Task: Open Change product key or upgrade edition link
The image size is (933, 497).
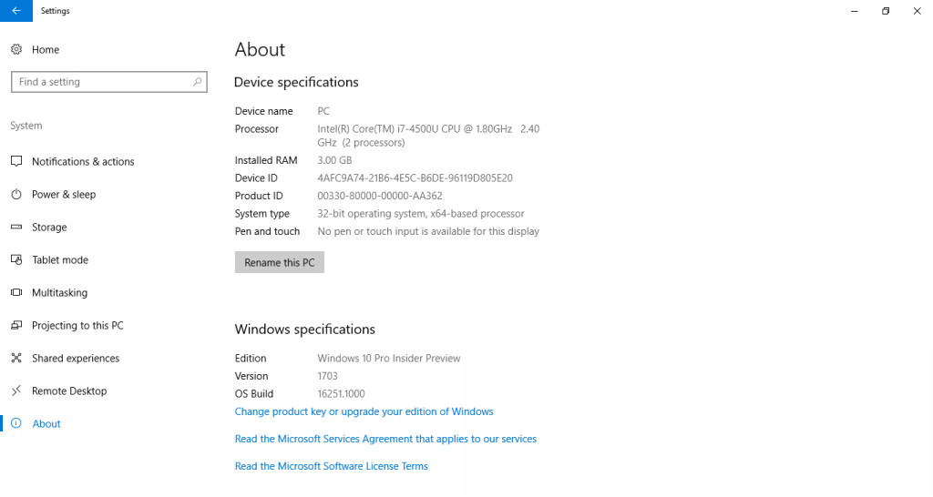Action: (364, 411)
